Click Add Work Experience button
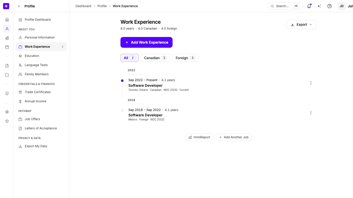This screenshot has height=198, width=353. click(x=147, y=42)
